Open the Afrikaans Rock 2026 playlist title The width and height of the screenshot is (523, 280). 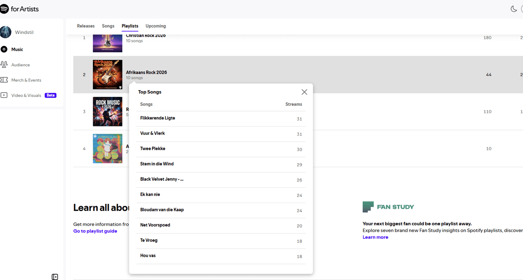point(146,72)
